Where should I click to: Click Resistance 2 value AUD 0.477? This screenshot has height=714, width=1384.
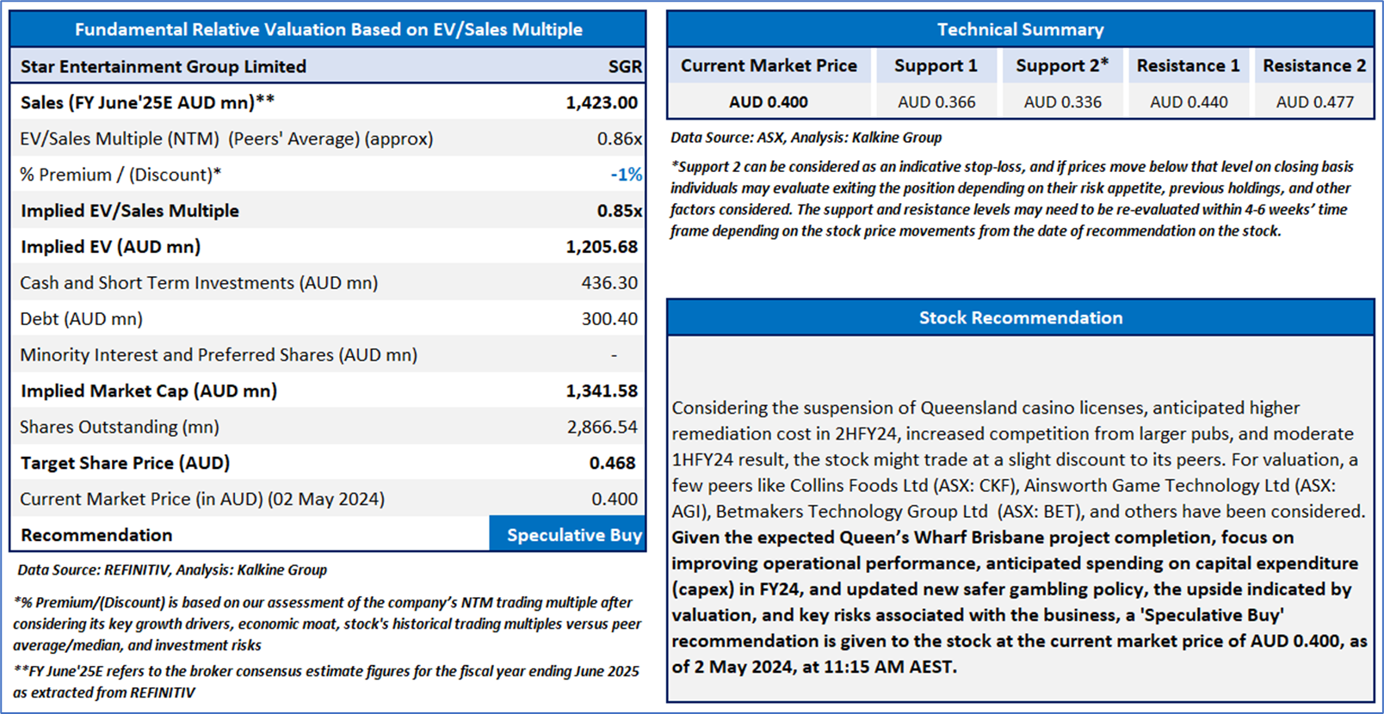pos(1314,102)
